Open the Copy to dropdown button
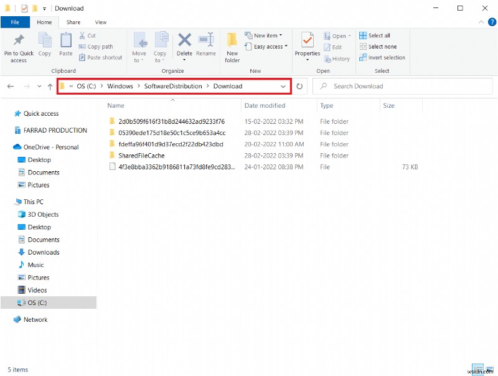Image resolution: width=498 pixels, height=376 pixels. pyautogui.click(x=160, y=47)
